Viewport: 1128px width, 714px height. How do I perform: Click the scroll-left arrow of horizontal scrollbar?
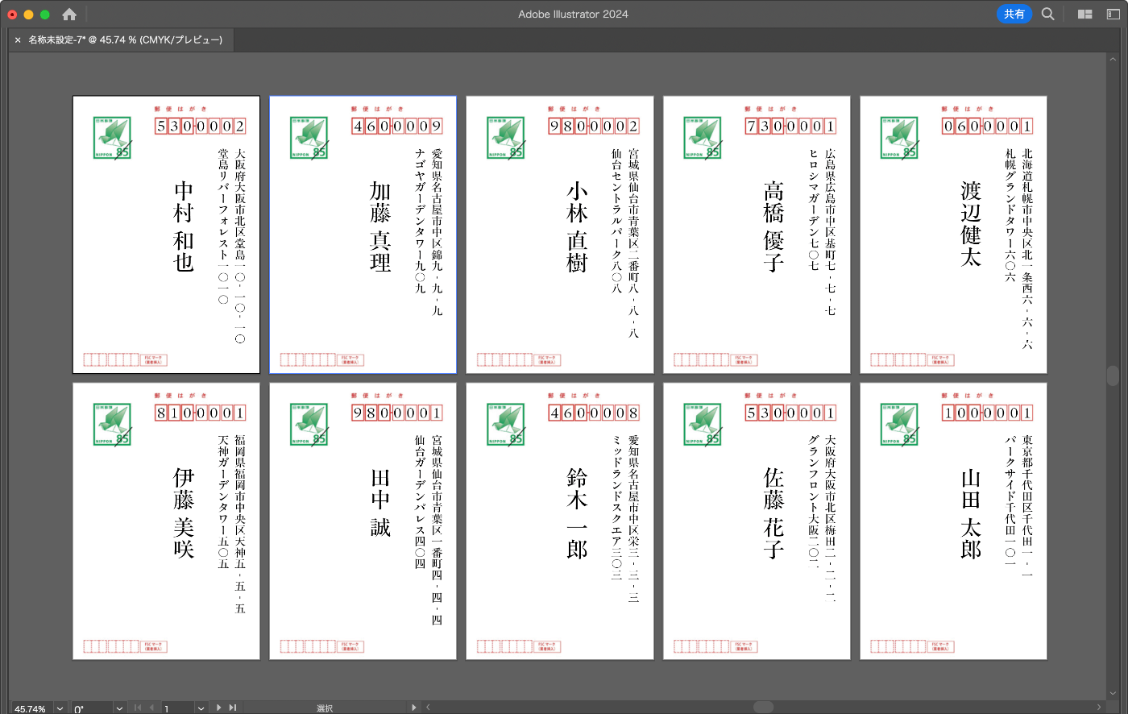coord(428,707)
